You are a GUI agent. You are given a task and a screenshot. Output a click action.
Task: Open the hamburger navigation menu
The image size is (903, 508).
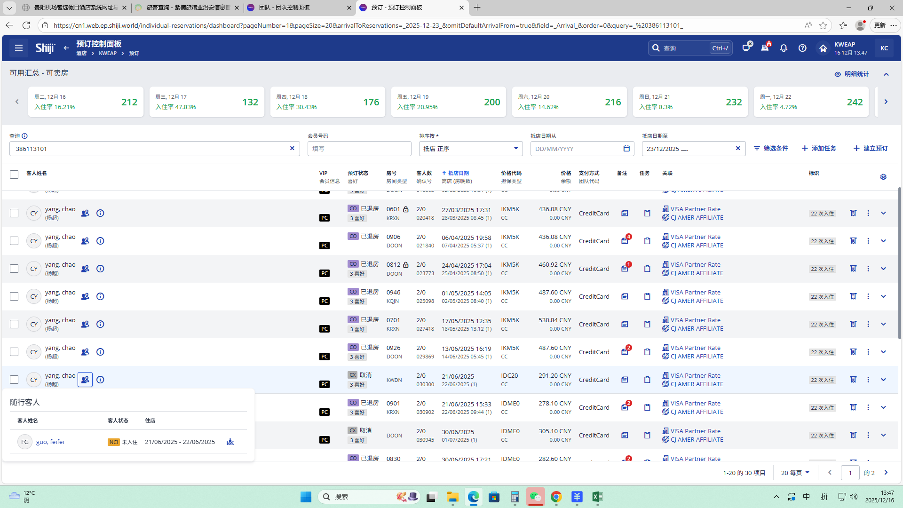[x=19, y=48]
